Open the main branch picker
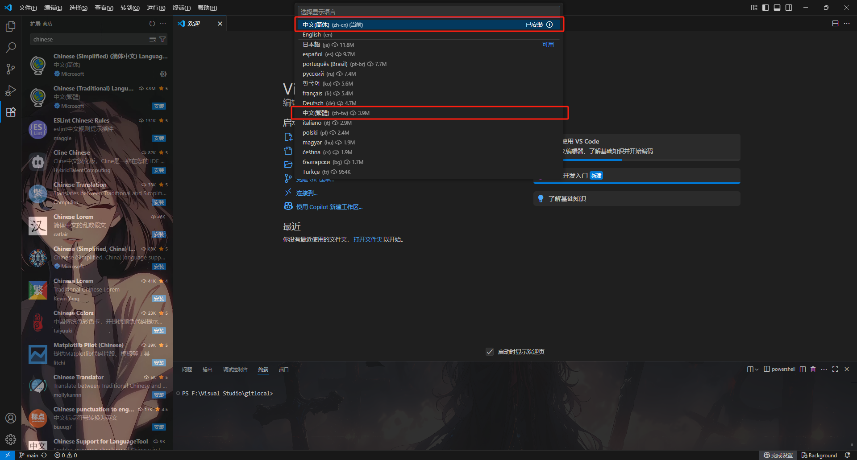 point(29,455)
